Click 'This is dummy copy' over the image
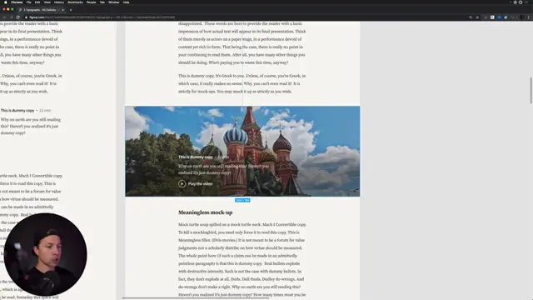Viewport: 533px width, 300px height. (x=196, y=157)
